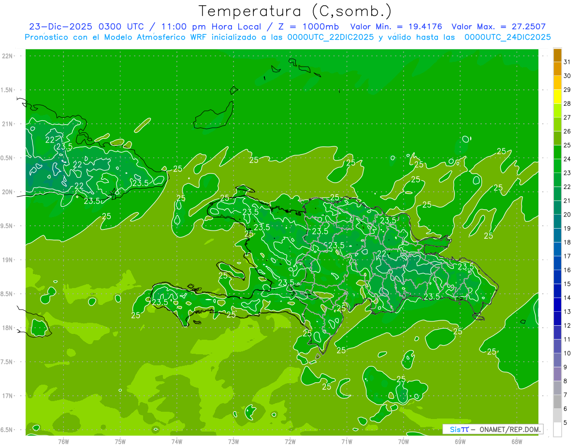
Task: Click the legend value "19"
Action: pos(567,229)
